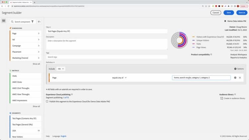Screen dimensions: 249x140
Task: Expand the Ad dimension chevron
Action: point(39,40)
